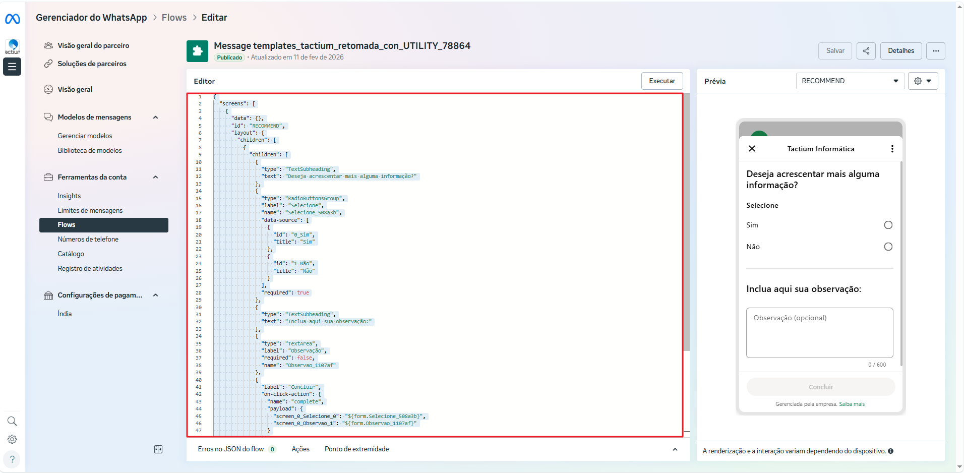Screen dimensions: 964x473
Task: Collapse the Modelos de mensagens section
Action: (x=156, y=117)
